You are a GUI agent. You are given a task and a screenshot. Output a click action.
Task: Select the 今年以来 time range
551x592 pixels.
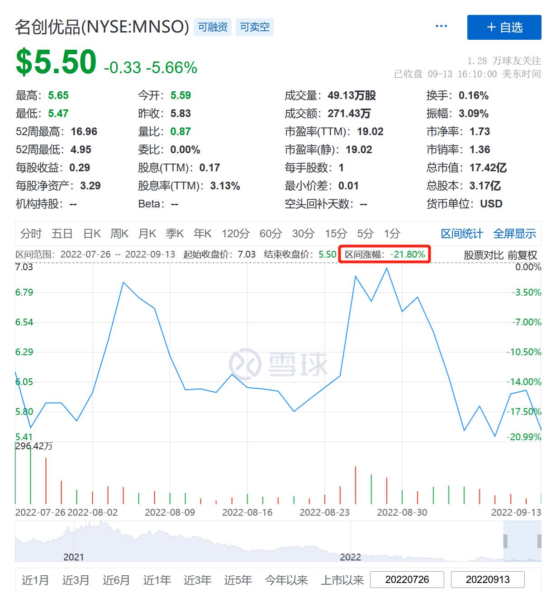(286, 580)
